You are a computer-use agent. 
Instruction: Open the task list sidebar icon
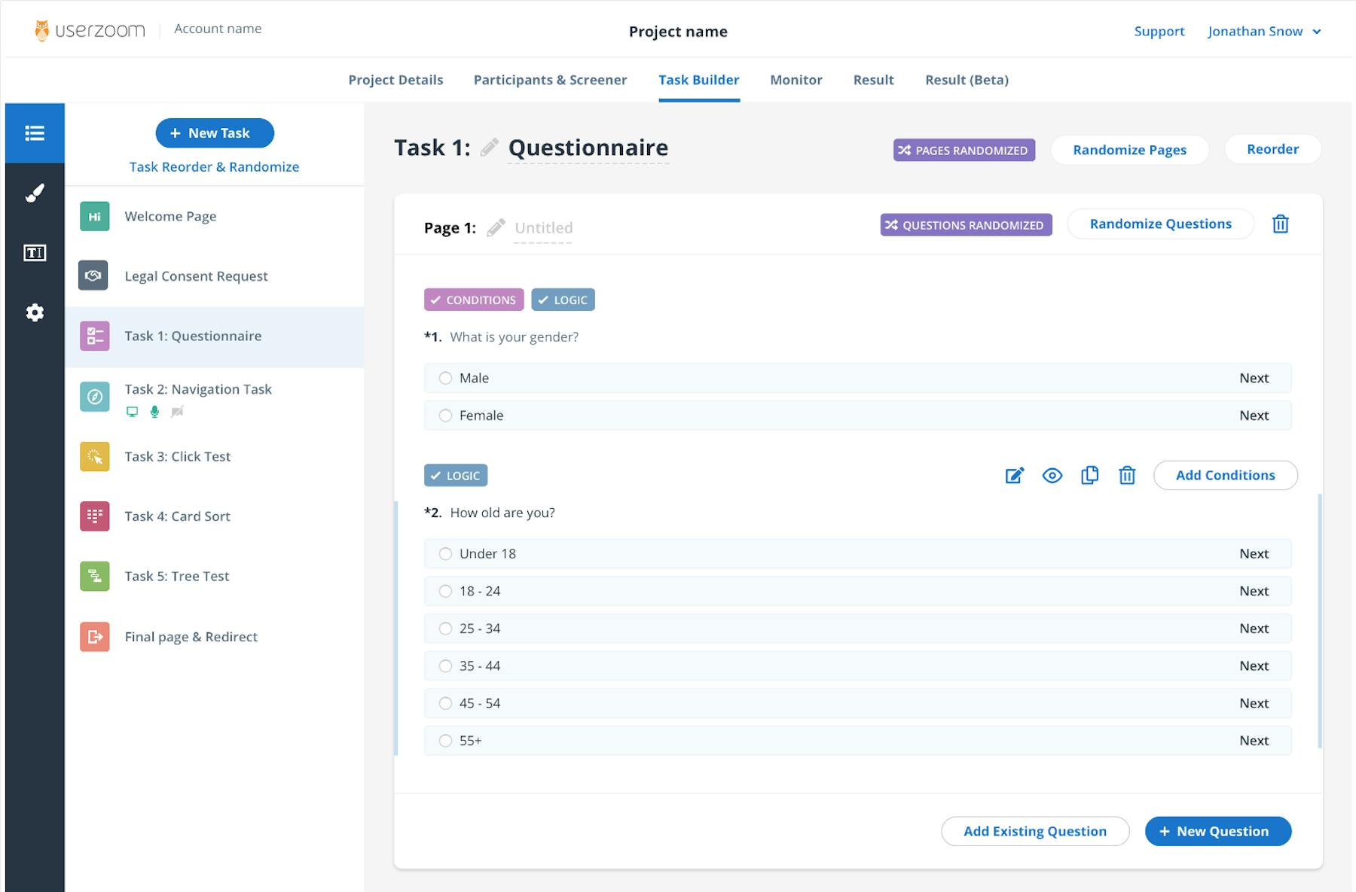click(x=35, y=133)
